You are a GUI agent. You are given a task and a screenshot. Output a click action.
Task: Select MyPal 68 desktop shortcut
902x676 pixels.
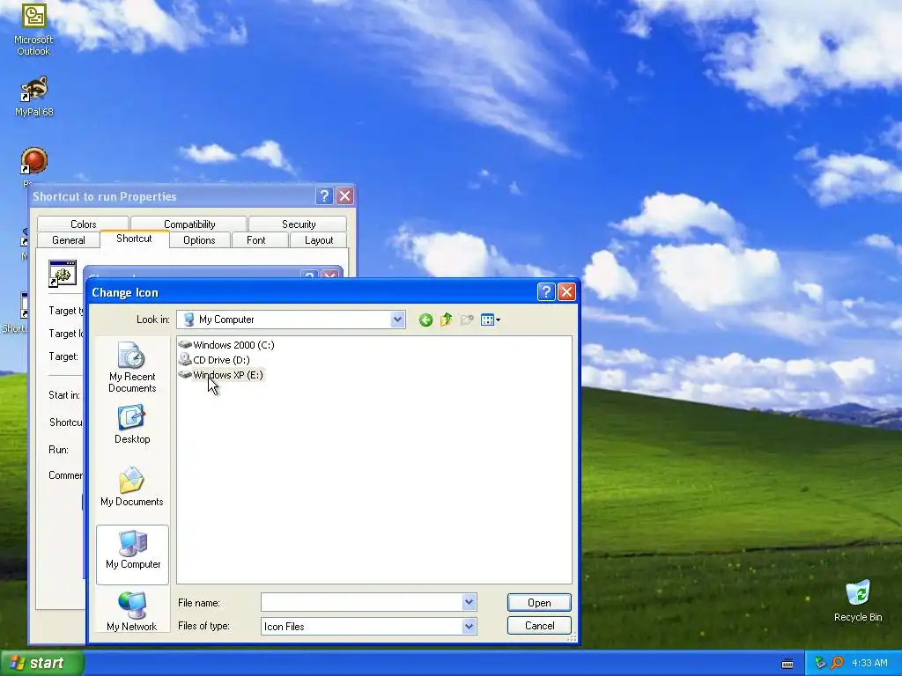[x=34, y=97]
